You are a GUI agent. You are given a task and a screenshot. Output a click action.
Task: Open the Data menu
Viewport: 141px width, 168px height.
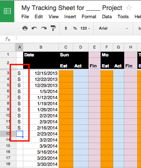(x=107, y=17)
